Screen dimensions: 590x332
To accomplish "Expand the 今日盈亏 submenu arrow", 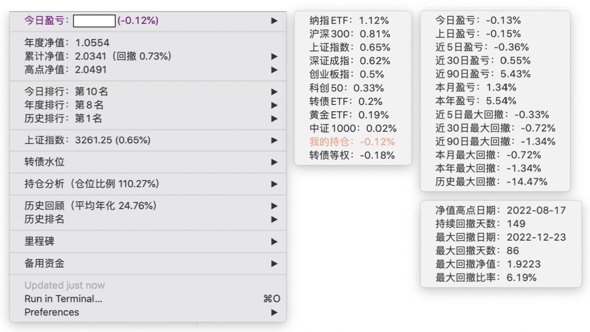I will [274, 21].
